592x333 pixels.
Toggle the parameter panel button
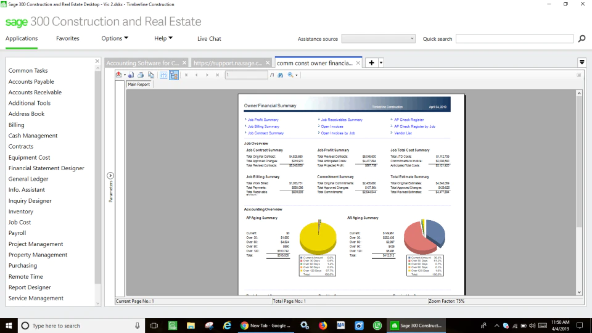tap(163, 75)
